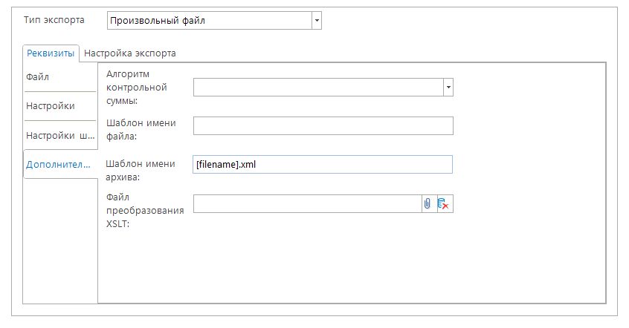Click the paperclip attach XSLT file icon
Image resolution: width=629 pixels, height=328 pixels.
pos(428,204)
